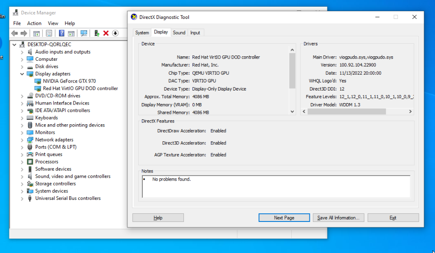This screenshot has width=435, height=253.
Task: Click Scan for hardware changes toolbar icon
Action: click(x=84, y=33)
